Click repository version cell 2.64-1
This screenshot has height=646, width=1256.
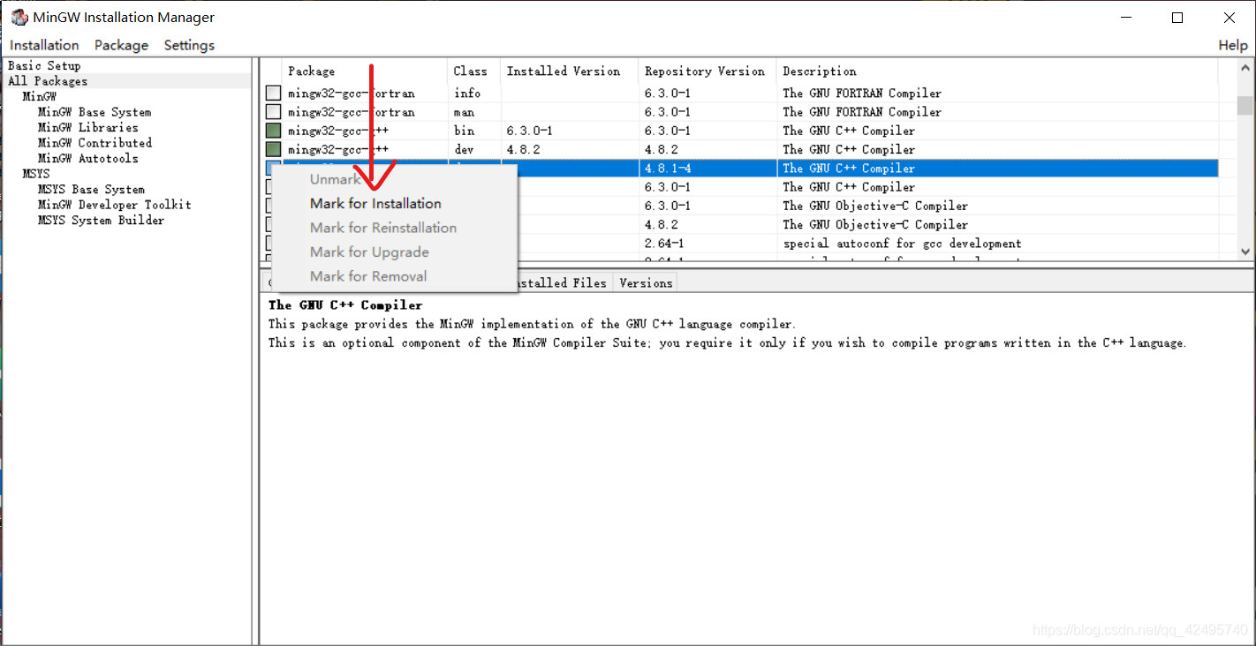point(664,243)
